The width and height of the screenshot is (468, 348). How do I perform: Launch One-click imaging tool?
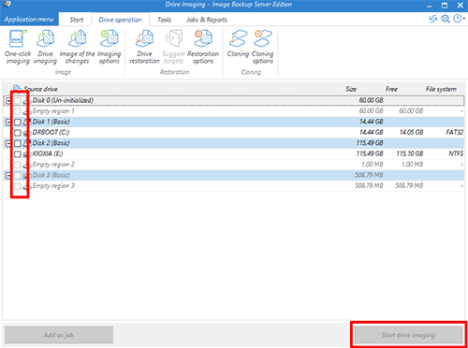[x=18, y=47]
